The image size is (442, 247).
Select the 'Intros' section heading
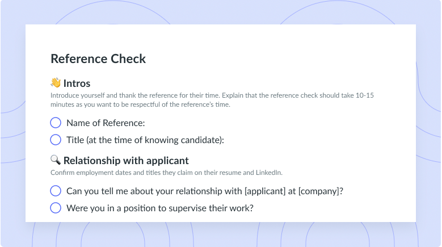pos(77,83)
